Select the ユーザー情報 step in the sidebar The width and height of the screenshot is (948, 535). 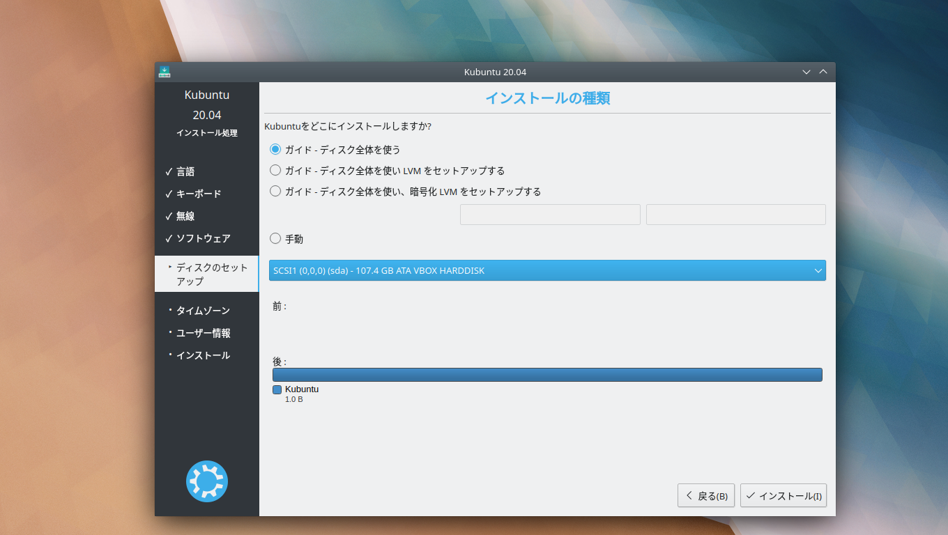(x=204, y=333)
